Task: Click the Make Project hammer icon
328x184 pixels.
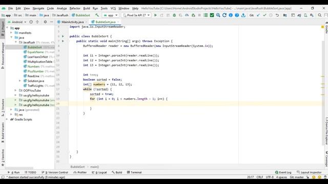Action: [97, 15]
